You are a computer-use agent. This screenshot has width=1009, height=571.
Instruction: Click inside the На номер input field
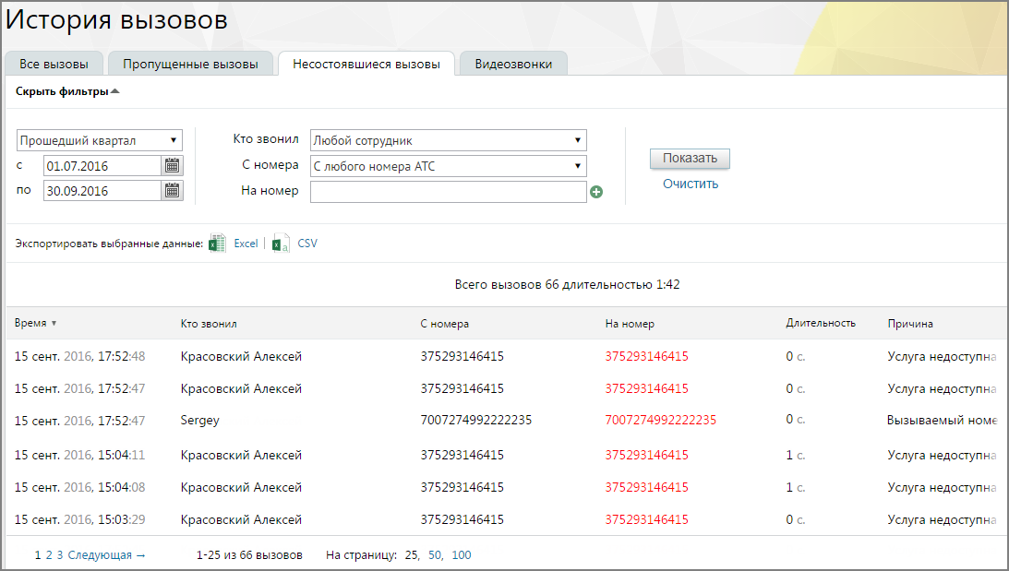point(449,192)
